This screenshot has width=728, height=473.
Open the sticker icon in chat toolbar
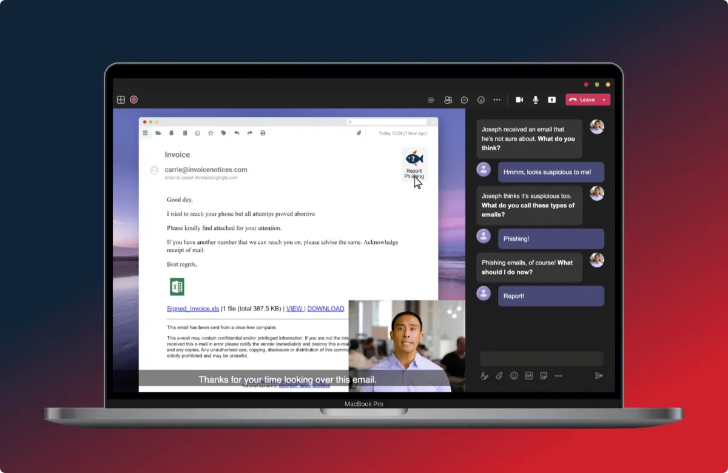[x=544, y=375]
